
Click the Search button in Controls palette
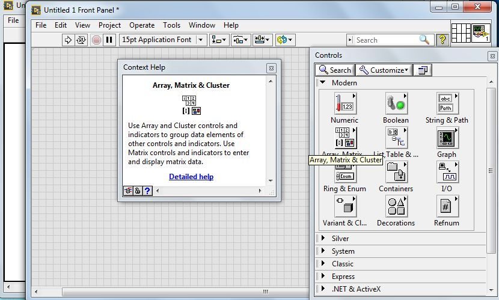tap(335, 70)
